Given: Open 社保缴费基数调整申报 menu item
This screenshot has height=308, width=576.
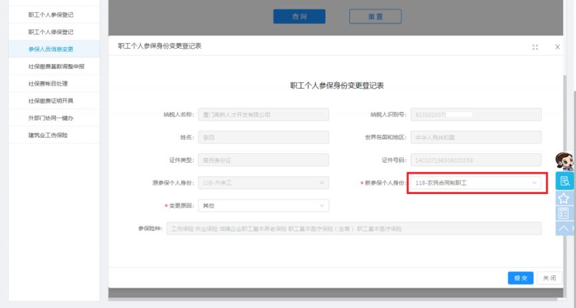Looking at the screenshot, I should click(56, 66).
